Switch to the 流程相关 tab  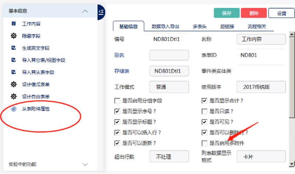coord(257,26)
